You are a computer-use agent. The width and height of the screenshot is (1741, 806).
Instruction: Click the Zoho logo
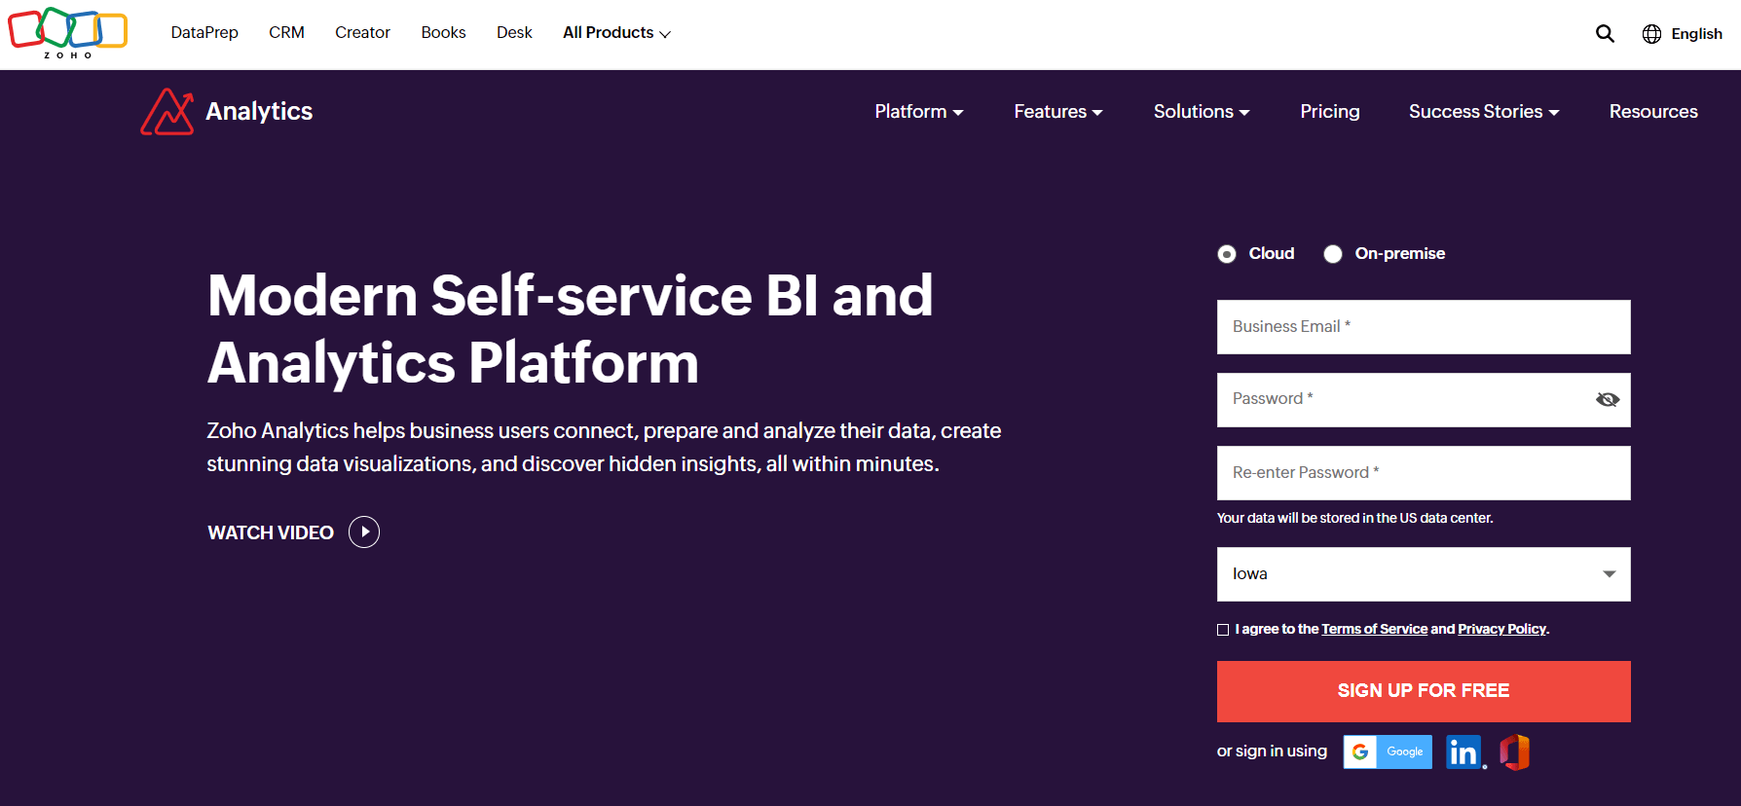coord(68,33)
